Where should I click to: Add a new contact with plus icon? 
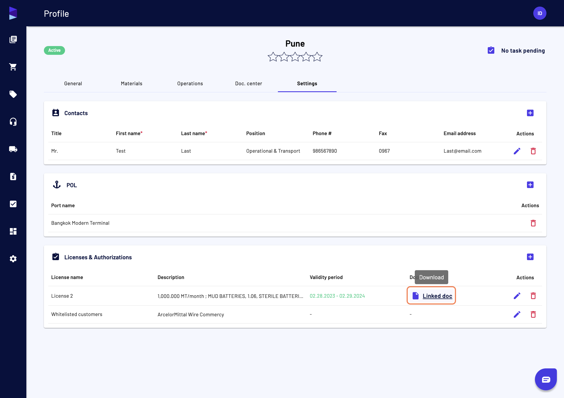coord(530,113)
